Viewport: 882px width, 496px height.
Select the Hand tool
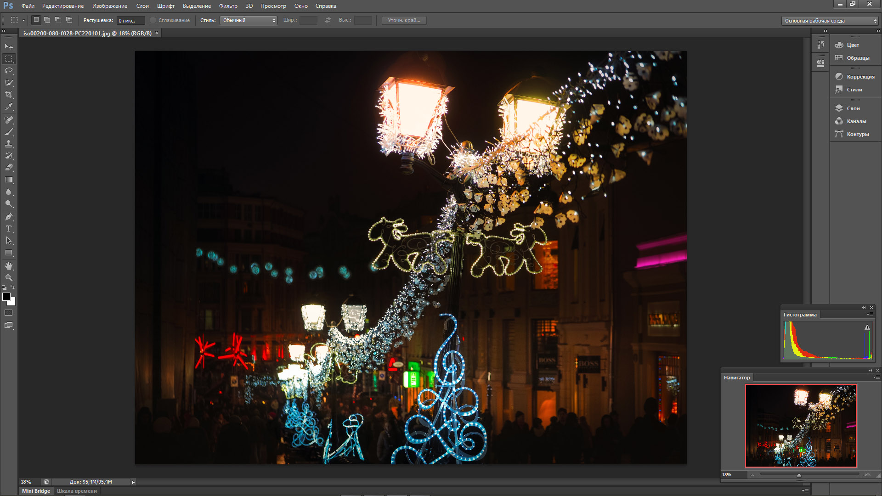(9, 266)
